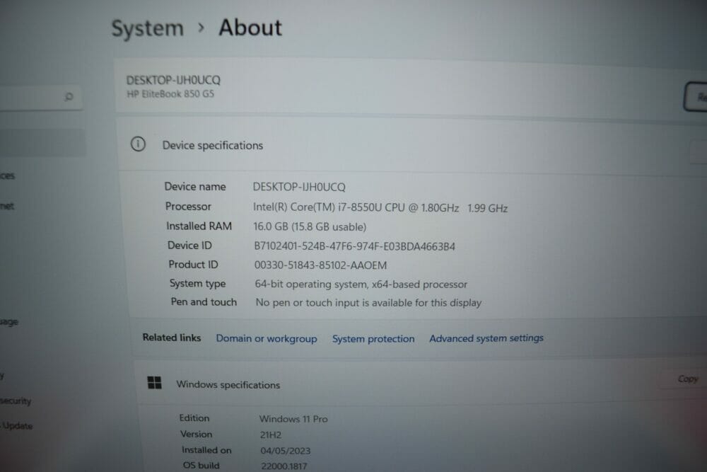Screen dimensions: 707x472
Task: Open the sidebar item ending in 'net'
Action: (7, 206)
